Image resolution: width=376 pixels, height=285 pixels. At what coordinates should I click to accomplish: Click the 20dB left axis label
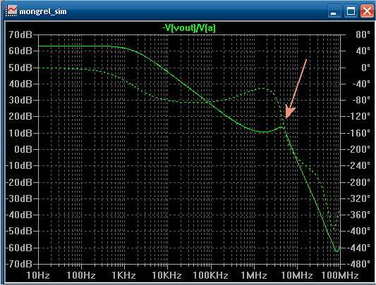coord(20,117)
